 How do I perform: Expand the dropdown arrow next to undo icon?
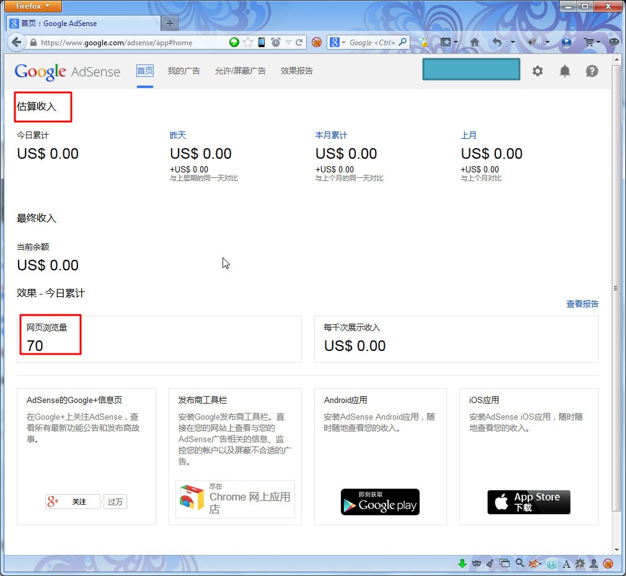pos(513,42)
